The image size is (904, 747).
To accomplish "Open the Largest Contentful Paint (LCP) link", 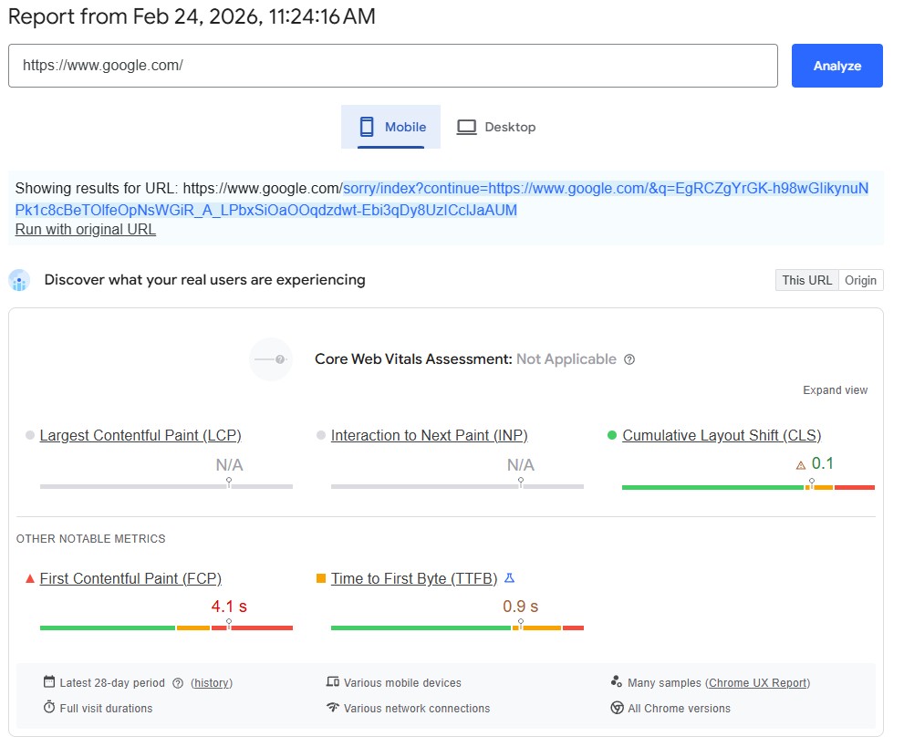I will click(x=140, y=436).
